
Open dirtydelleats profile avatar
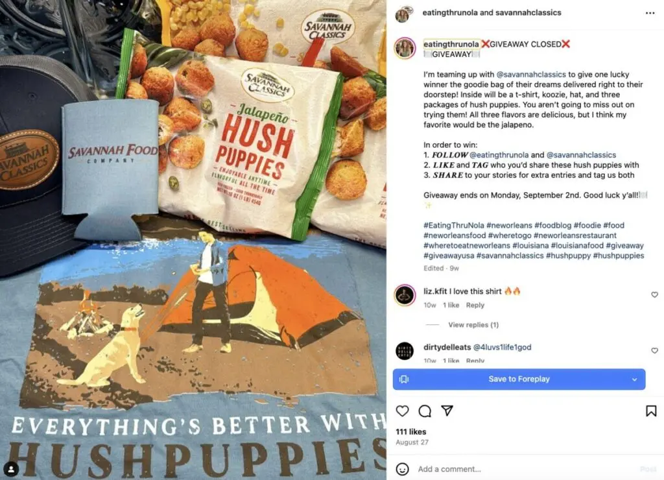tap(405, 351)
